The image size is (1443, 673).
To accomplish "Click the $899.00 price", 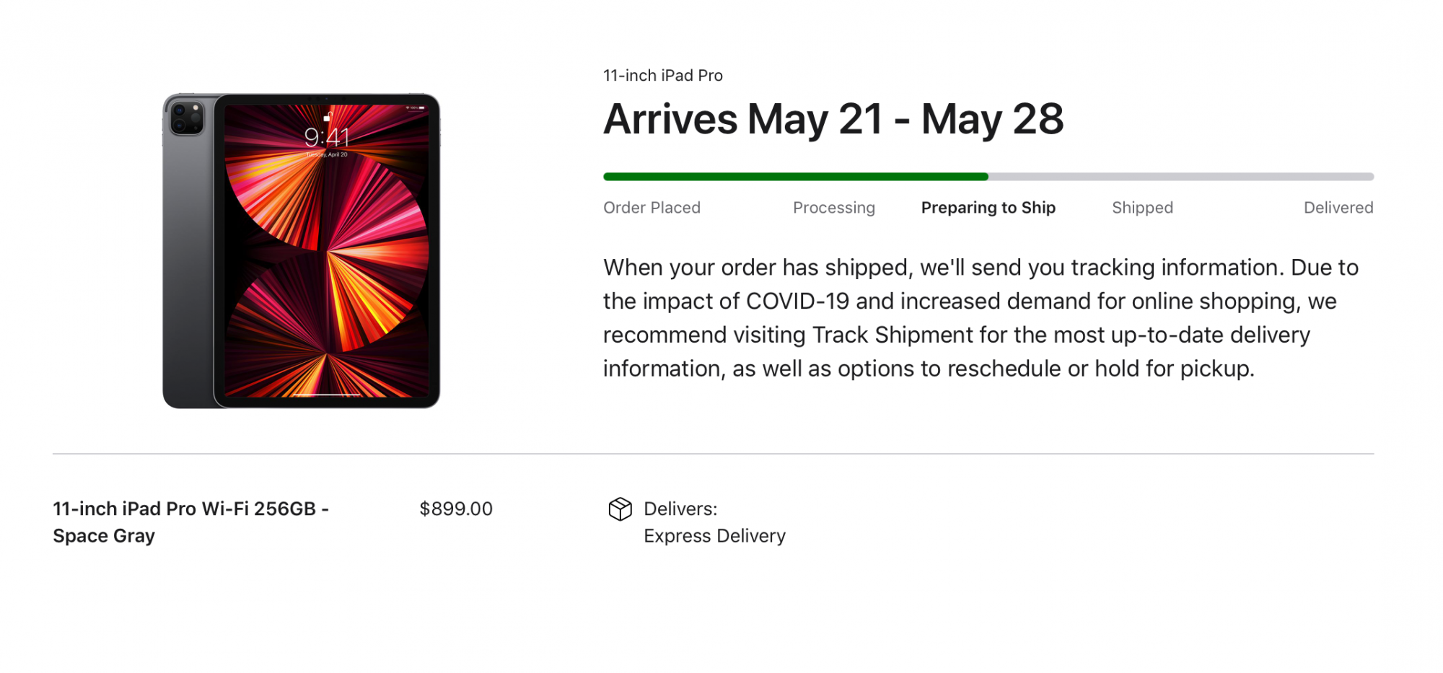I will click(x=456, y=509).
